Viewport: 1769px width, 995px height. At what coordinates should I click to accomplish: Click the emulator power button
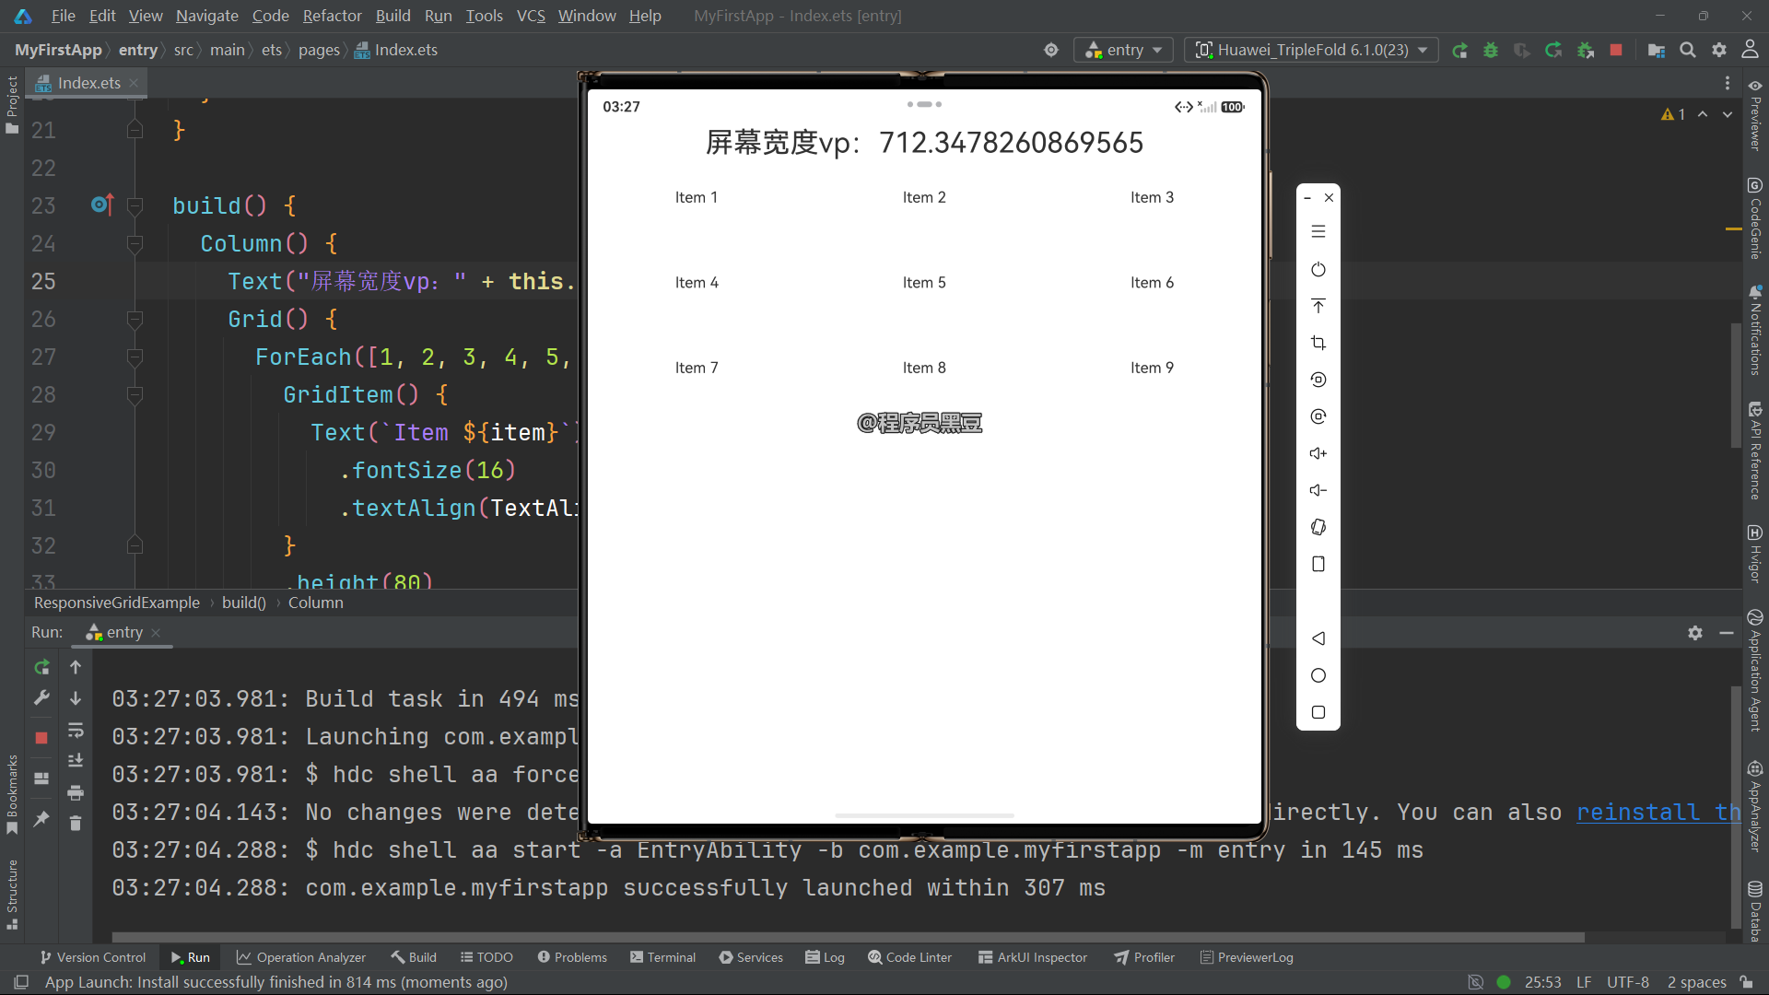1318,269
